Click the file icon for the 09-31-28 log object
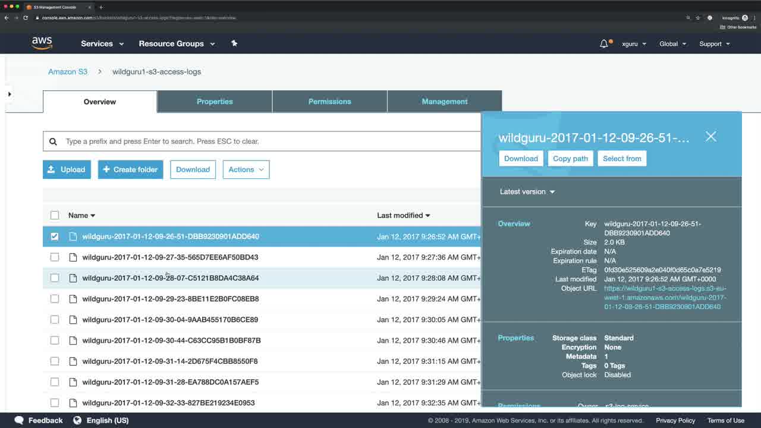Screen dimensions: 761x428 click(73, 382)
